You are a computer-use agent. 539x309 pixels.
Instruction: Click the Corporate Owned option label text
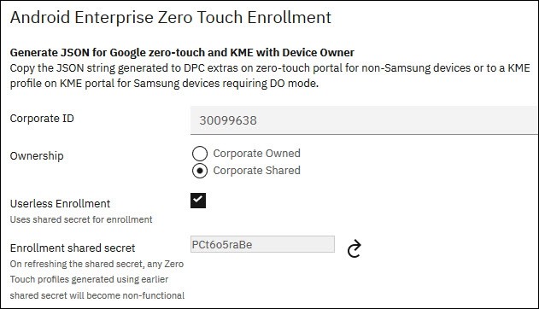pos(256,153)
